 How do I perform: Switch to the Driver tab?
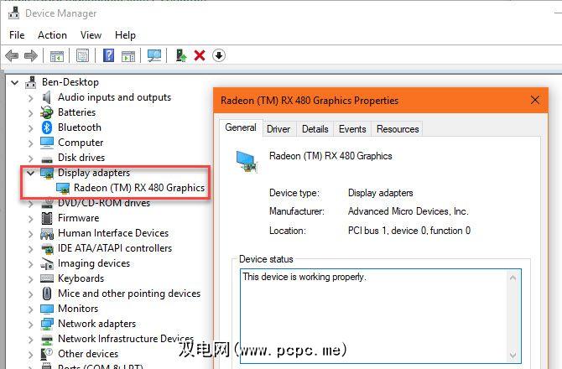278,129
